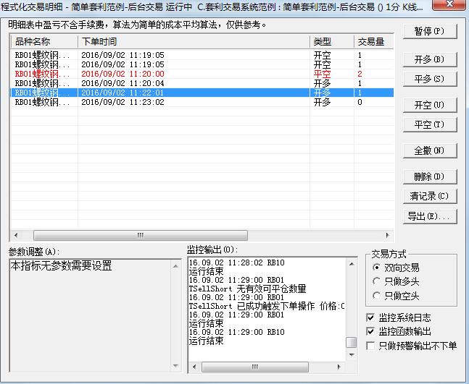469x384 pixels.
Task: Click the 监控输出 horizontal left scroll arrow
Action: coord(194,367)
